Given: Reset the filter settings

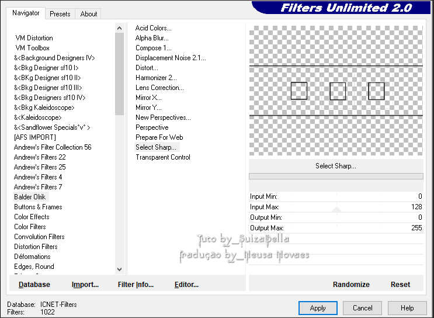Looking at the screenshot, I should [400, 285].
